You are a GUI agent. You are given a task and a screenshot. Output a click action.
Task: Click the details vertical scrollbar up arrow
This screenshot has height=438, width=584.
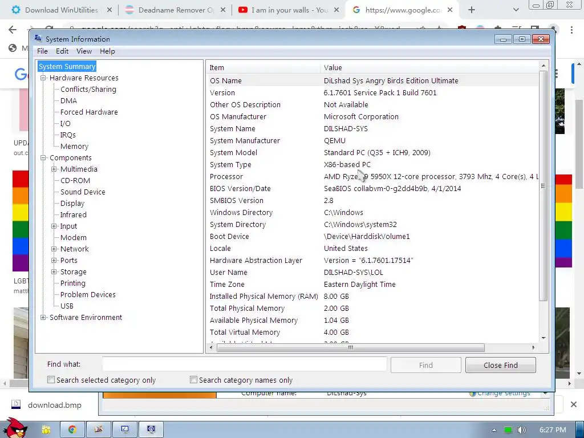pos(544,66)
